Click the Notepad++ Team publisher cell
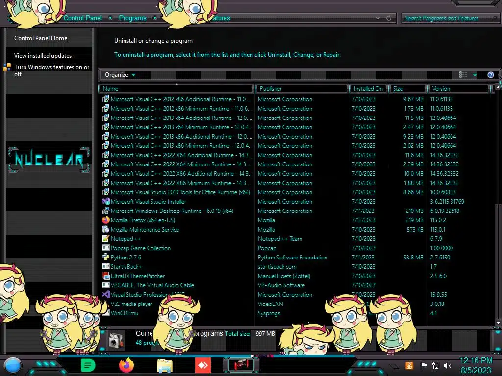The height and width of the screenshot is (376, 502). [x=280, y=238]
